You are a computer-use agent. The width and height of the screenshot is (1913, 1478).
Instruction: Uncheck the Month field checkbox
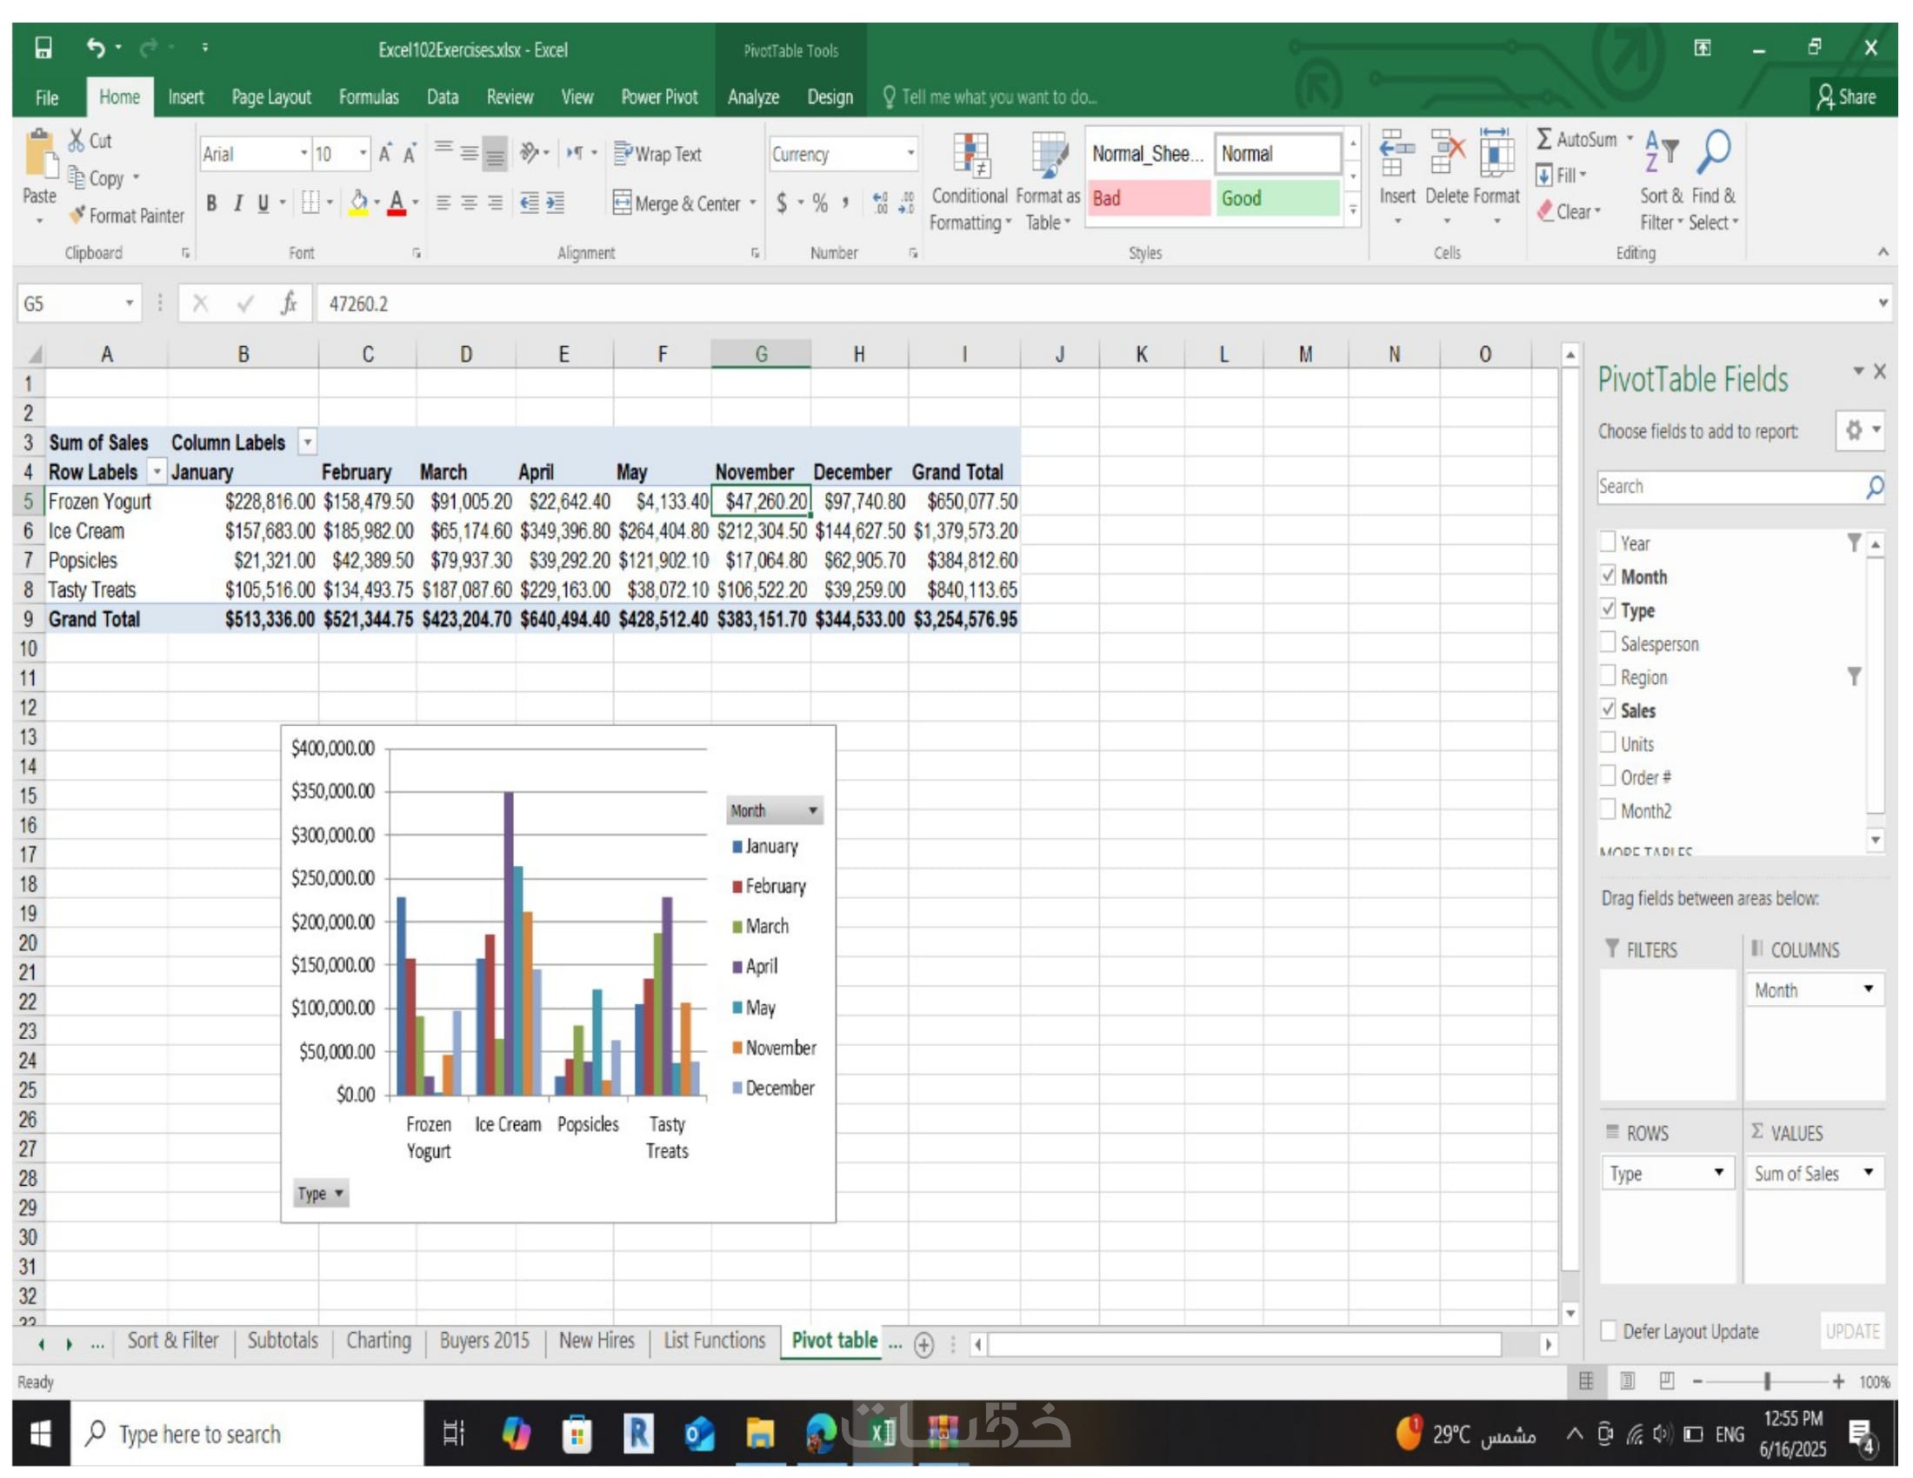pyautogui.click(x=1607, y=576)
